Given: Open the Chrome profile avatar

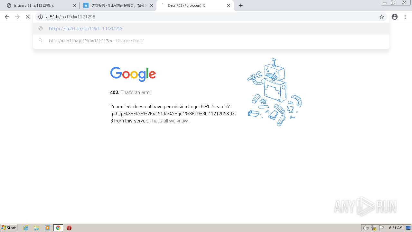Looking at the screenshot, I should coord(395,17).
